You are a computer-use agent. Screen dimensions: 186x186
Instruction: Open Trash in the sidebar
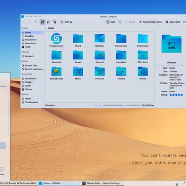pyautogui.click(x=32, y=47)
